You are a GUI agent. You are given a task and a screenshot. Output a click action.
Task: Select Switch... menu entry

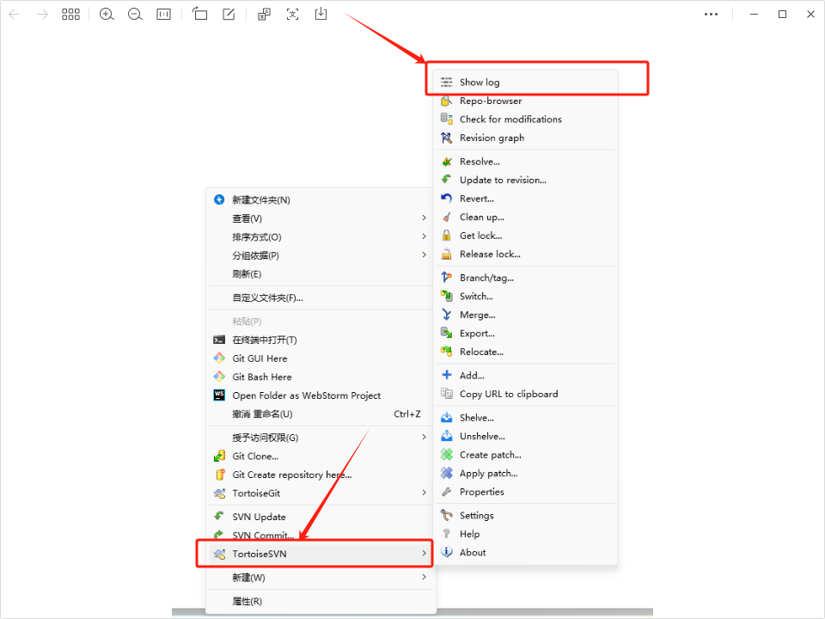point(526,296)
